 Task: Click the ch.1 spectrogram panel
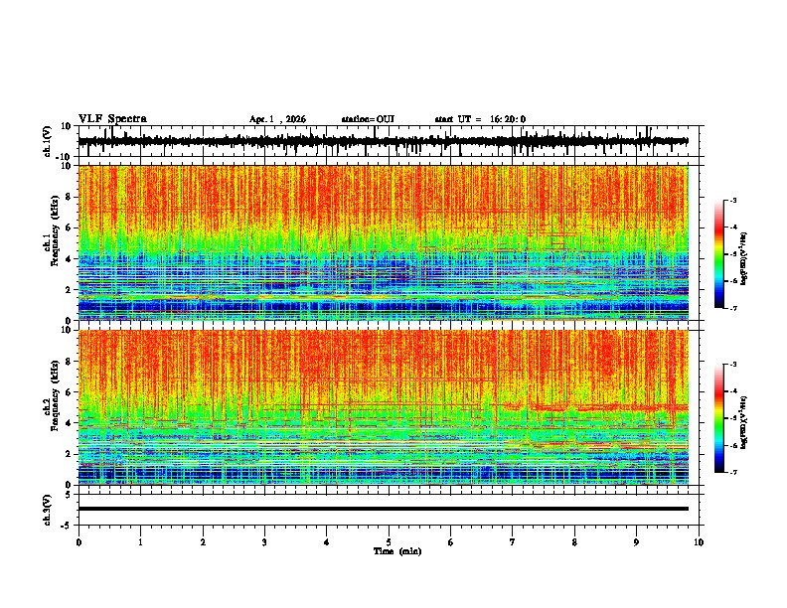pos(383,242)
